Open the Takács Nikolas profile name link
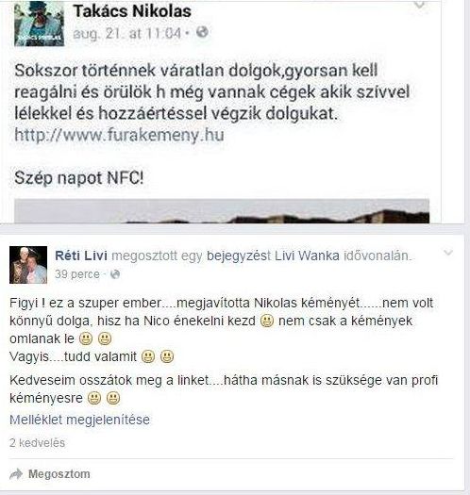This screenshot has width=470, height=495. 132,11
